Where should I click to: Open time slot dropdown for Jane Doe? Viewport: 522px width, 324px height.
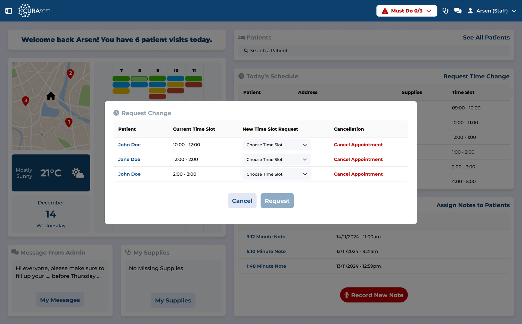pos(276,160)
